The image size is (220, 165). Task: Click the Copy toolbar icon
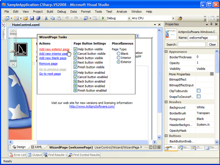coord(52,18)
